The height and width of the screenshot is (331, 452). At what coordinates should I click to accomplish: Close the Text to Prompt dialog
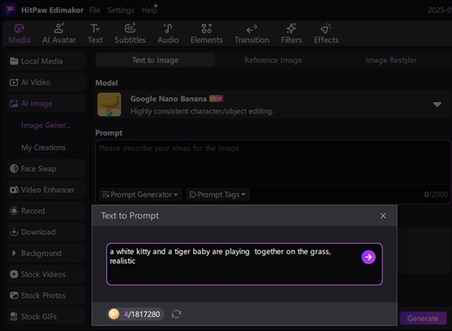[383, 216]
